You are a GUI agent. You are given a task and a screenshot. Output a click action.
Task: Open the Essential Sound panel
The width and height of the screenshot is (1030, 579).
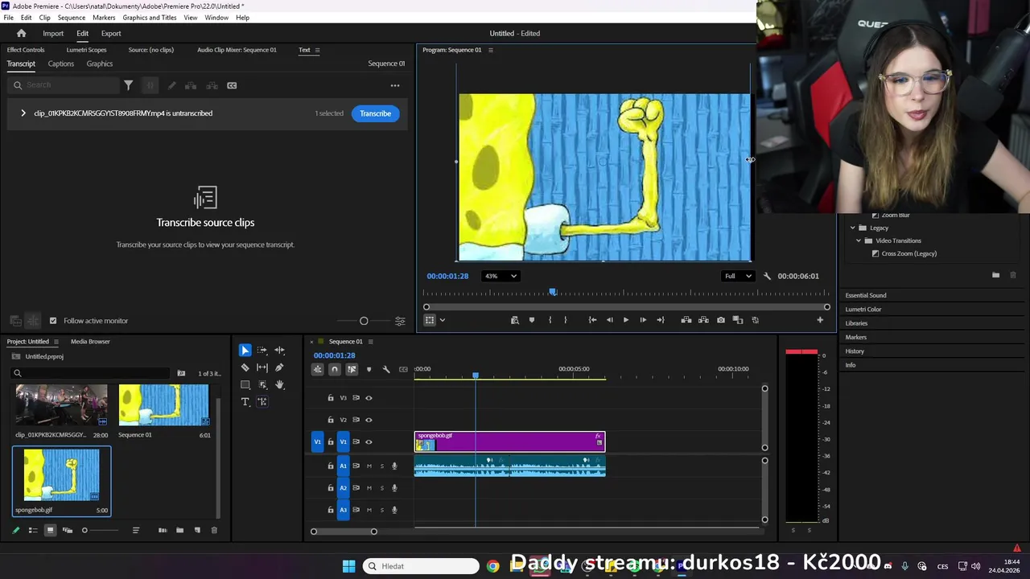point(866,295)
